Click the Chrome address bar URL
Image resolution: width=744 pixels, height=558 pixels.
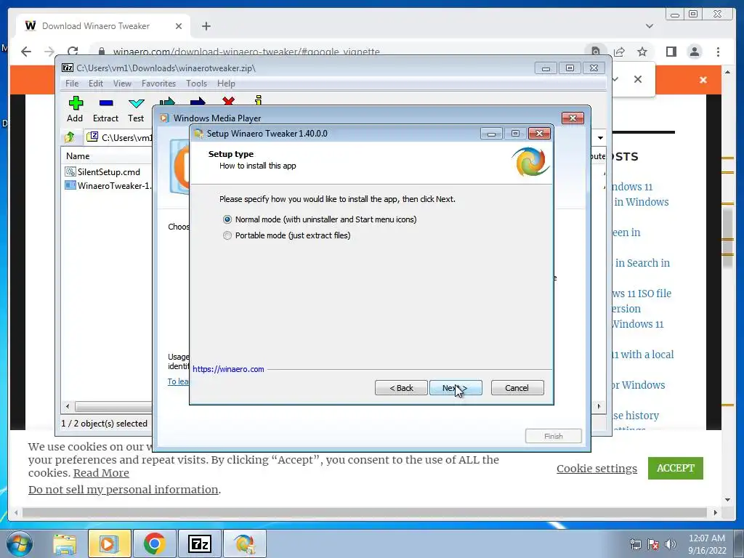point(246,52)
